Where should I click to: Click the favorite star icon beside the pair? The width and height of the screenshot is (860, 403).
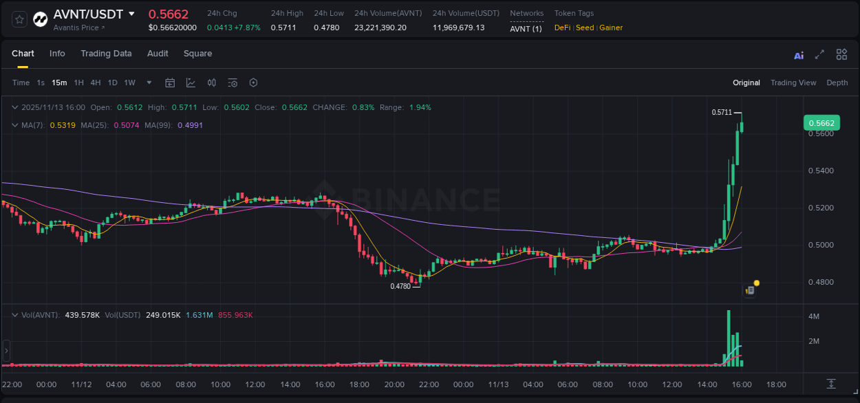click(x=19, y=19)
